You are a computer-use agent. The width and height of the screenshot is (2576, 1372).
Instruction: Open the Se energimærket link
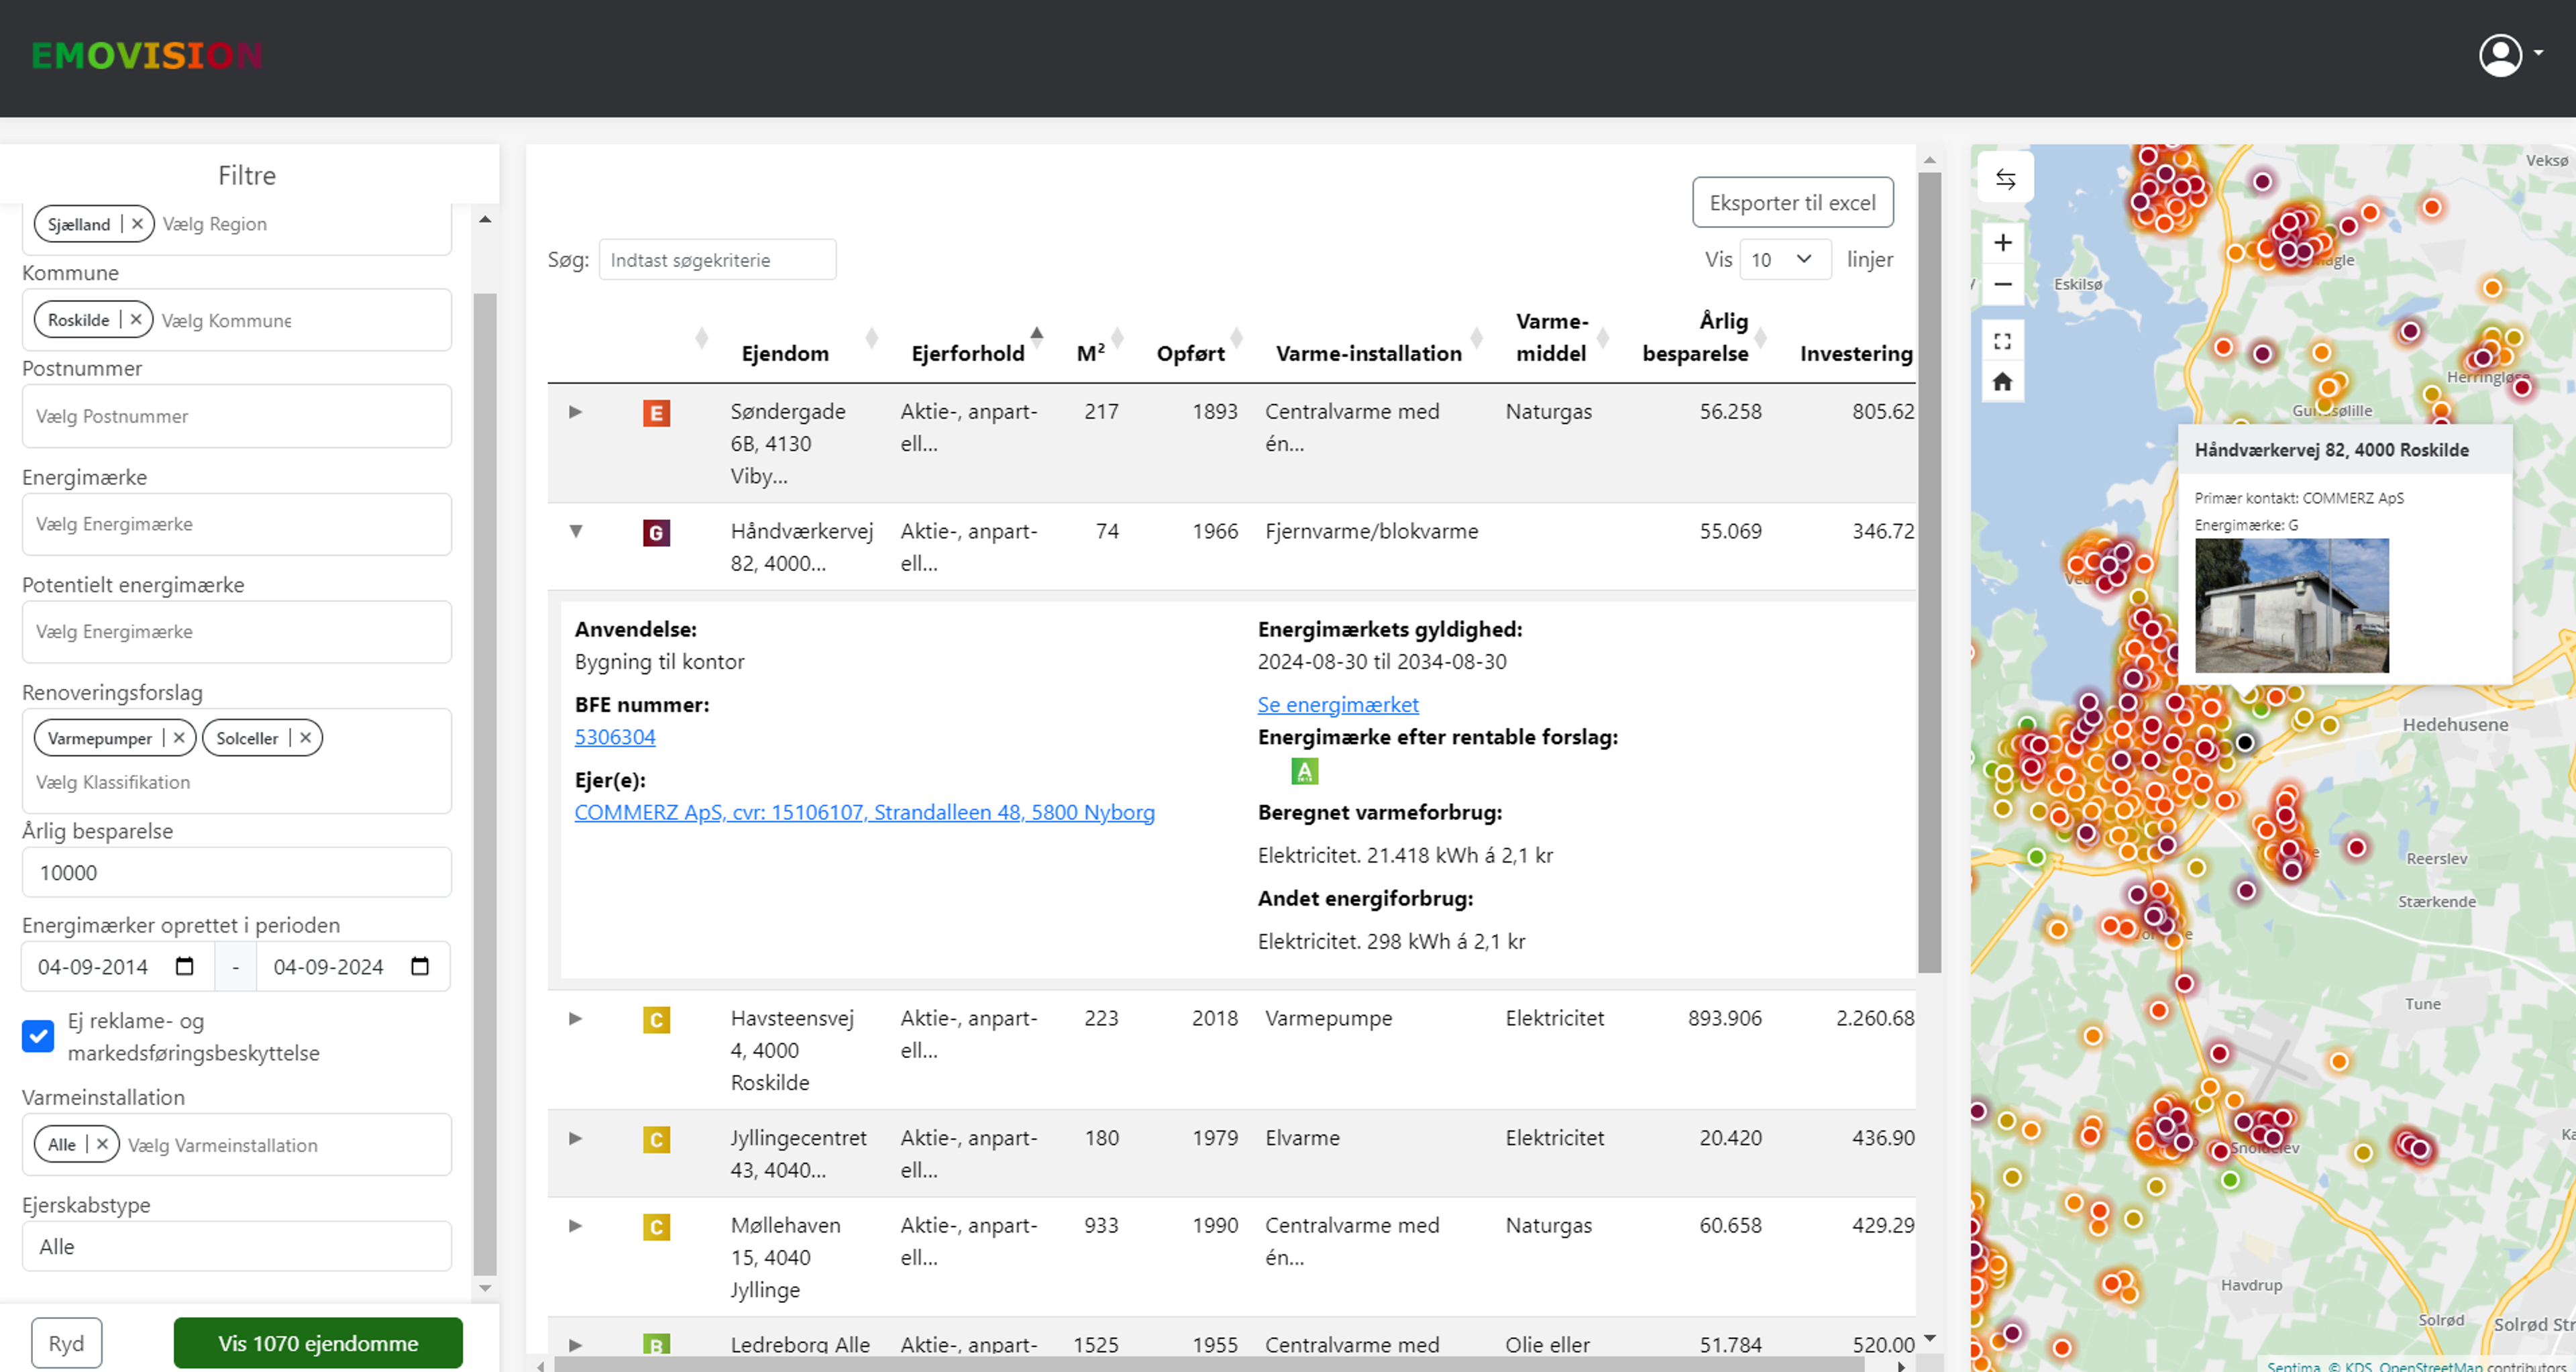pyautogui.click(x=1337, y=705)
